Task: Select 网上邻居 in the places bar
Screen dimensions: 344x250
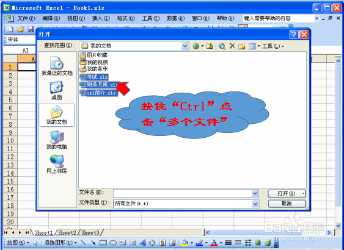Action: (57, 164)
